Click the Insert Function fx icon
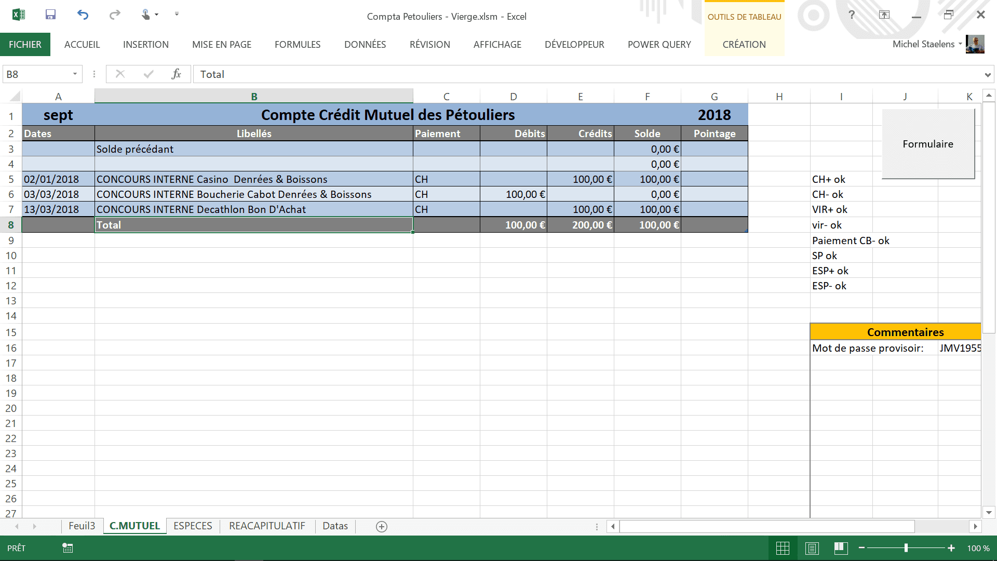The width and height of the screenshot is (997, 561). point(176,74)
